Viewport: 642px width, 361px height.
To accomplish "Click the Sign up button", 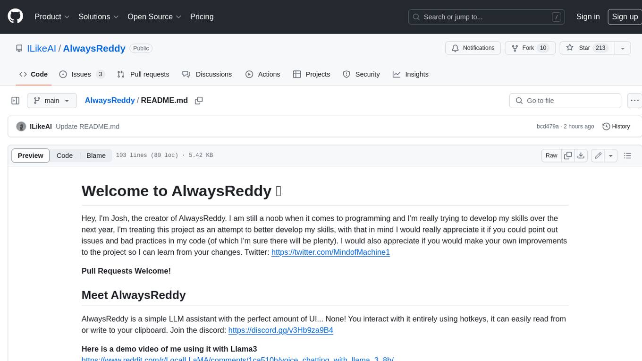I will [625, 17].
